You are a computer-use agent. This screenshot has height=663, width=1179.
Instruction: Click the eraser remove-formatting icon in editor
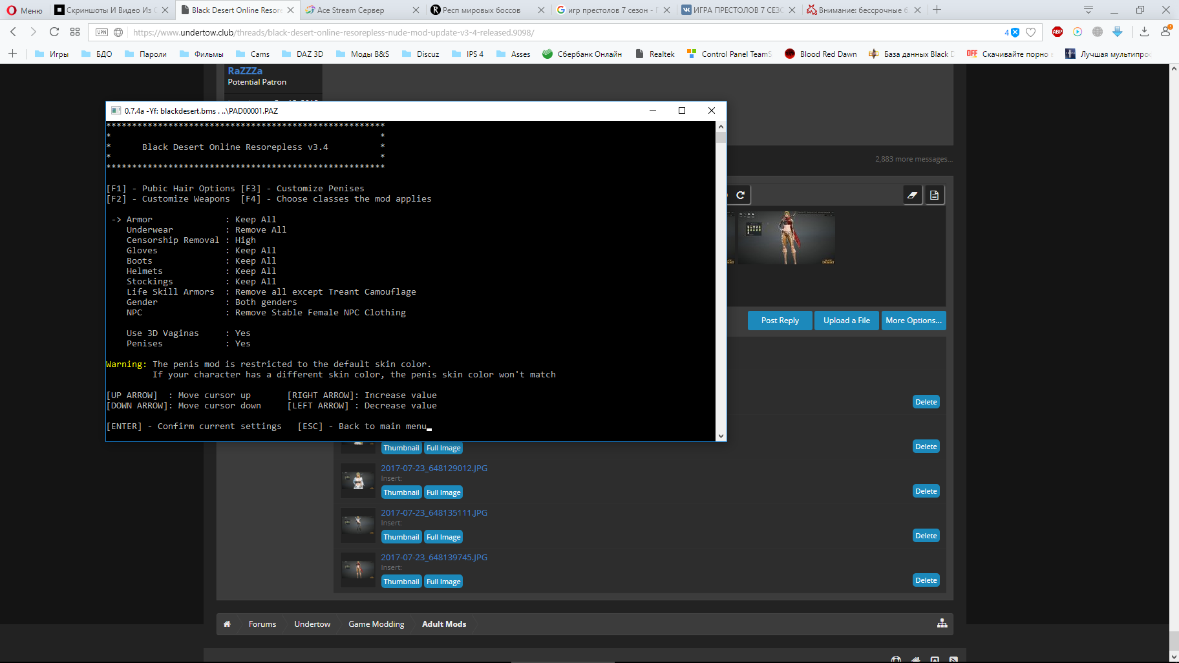click(x=912, y=195)
